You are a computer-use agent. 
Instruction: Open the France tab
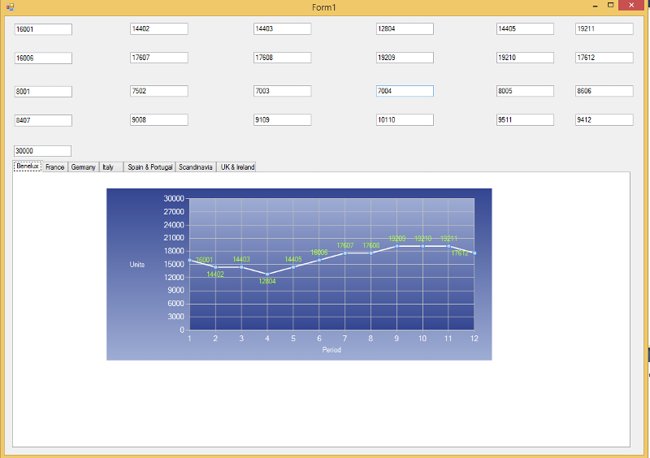(x=55, y=167)
